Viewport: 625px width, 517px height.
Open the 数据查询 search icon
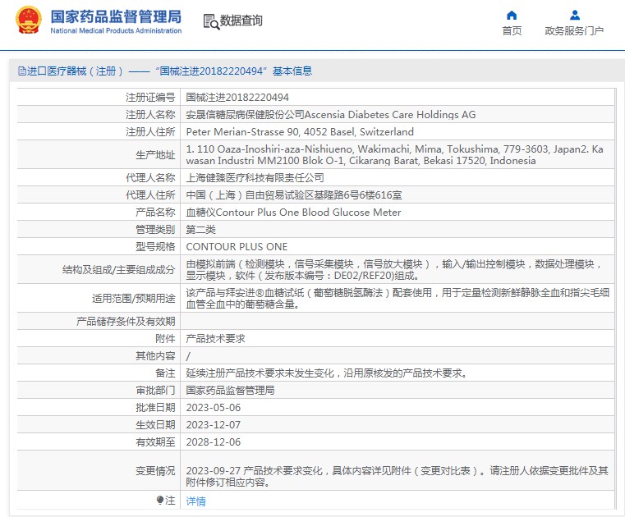pyautogui.click(x=211, y=21)
